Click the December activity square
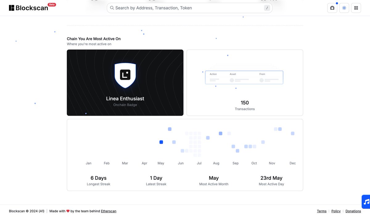Screen dimensions: 370x218 click(x=293, y=133)
